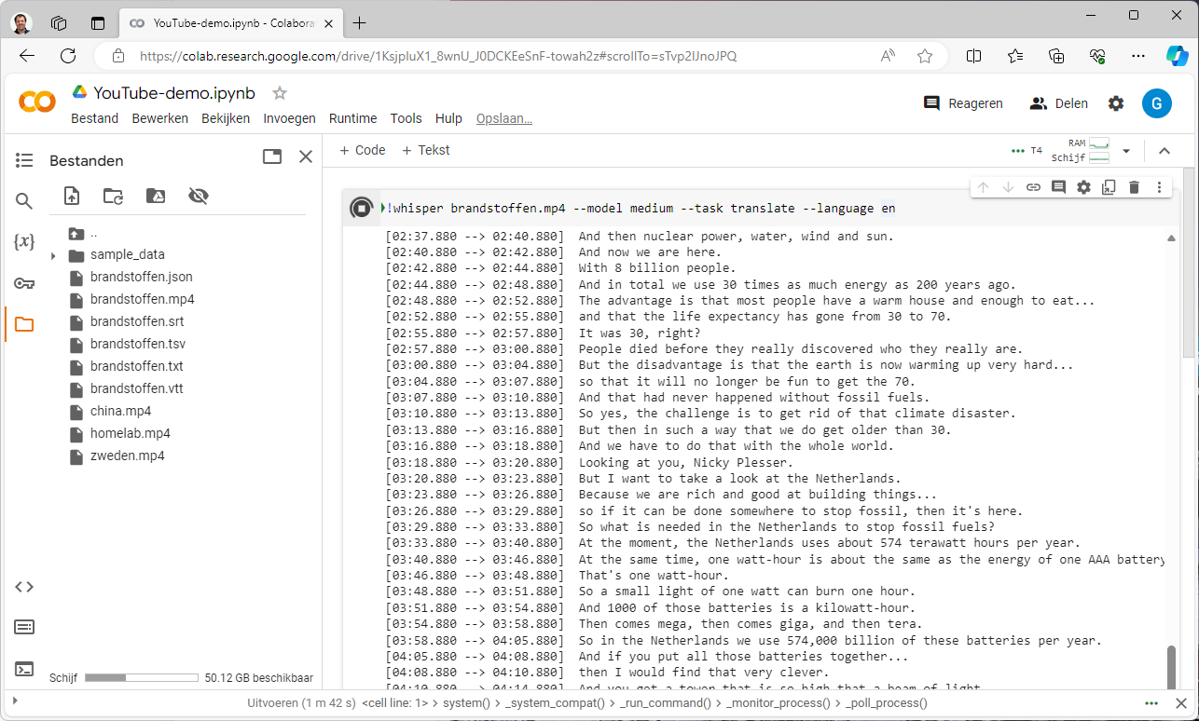Open the Secrets key icon in sidebar
1199x721 pixels.
coord(24,283)
